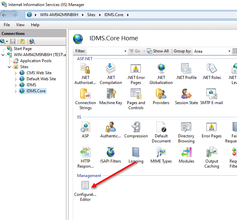The height and width of the screenshot is (220, 237).
Task: Open Modules feature
Action: (187, 155)
